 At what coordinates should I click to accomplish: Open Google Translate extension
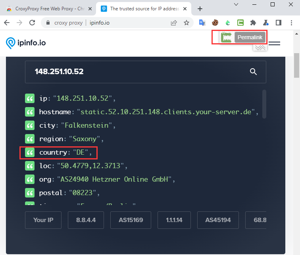[202, 23]
